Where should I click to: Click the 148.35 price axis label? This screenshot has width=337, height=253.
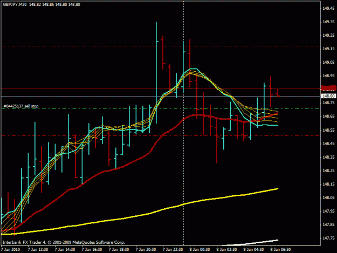coord(328,157)
